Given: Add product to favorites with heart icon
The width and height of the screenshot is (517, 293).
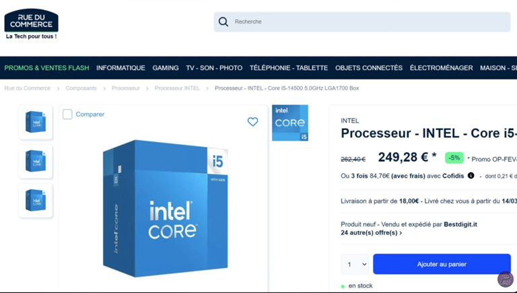Looking at the screenshot, I should pos(252,122).
